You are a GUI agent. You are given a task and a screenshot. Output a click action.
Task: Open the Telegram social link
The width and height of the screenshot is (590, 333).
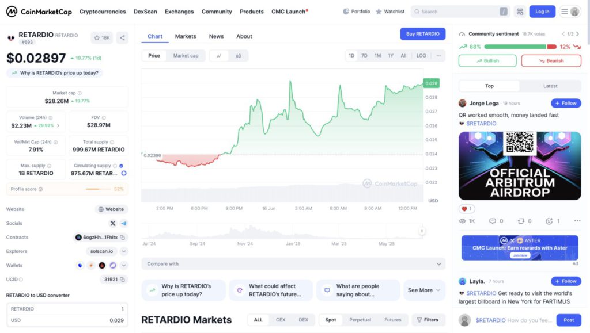(x=123, y=223)
